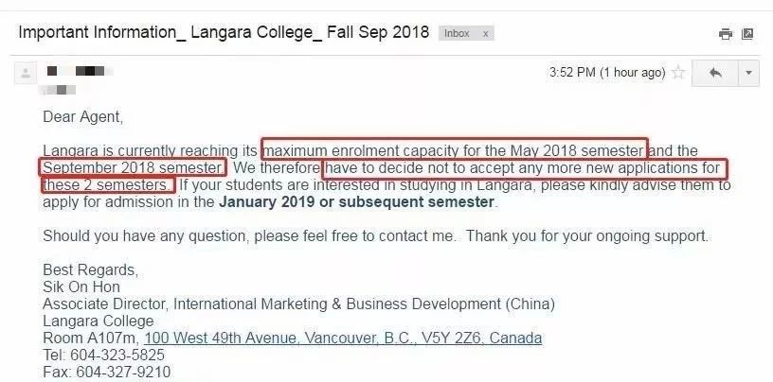
Task: Print this email with the printer icon
Action: point(726,34)
